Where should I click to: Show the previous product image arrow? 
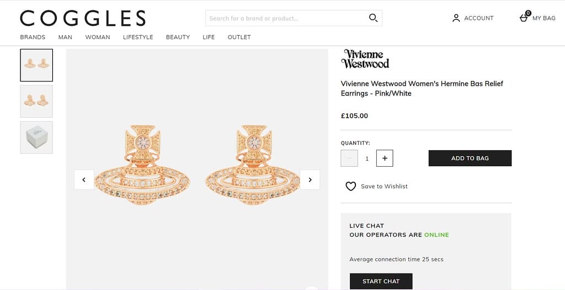(84, 180)
